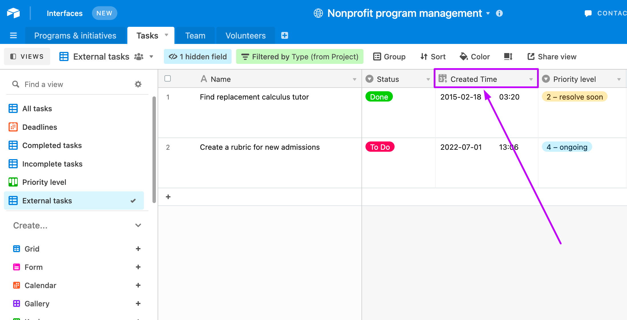Viewport: 627px width, 320px height.
Task: Click the Share view button
Action: 552,56
